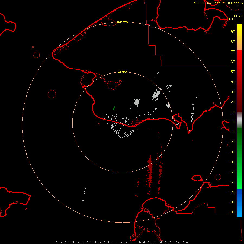Click the [KT] units label
This screenshot has height=244, width=244.
(232, 19)
